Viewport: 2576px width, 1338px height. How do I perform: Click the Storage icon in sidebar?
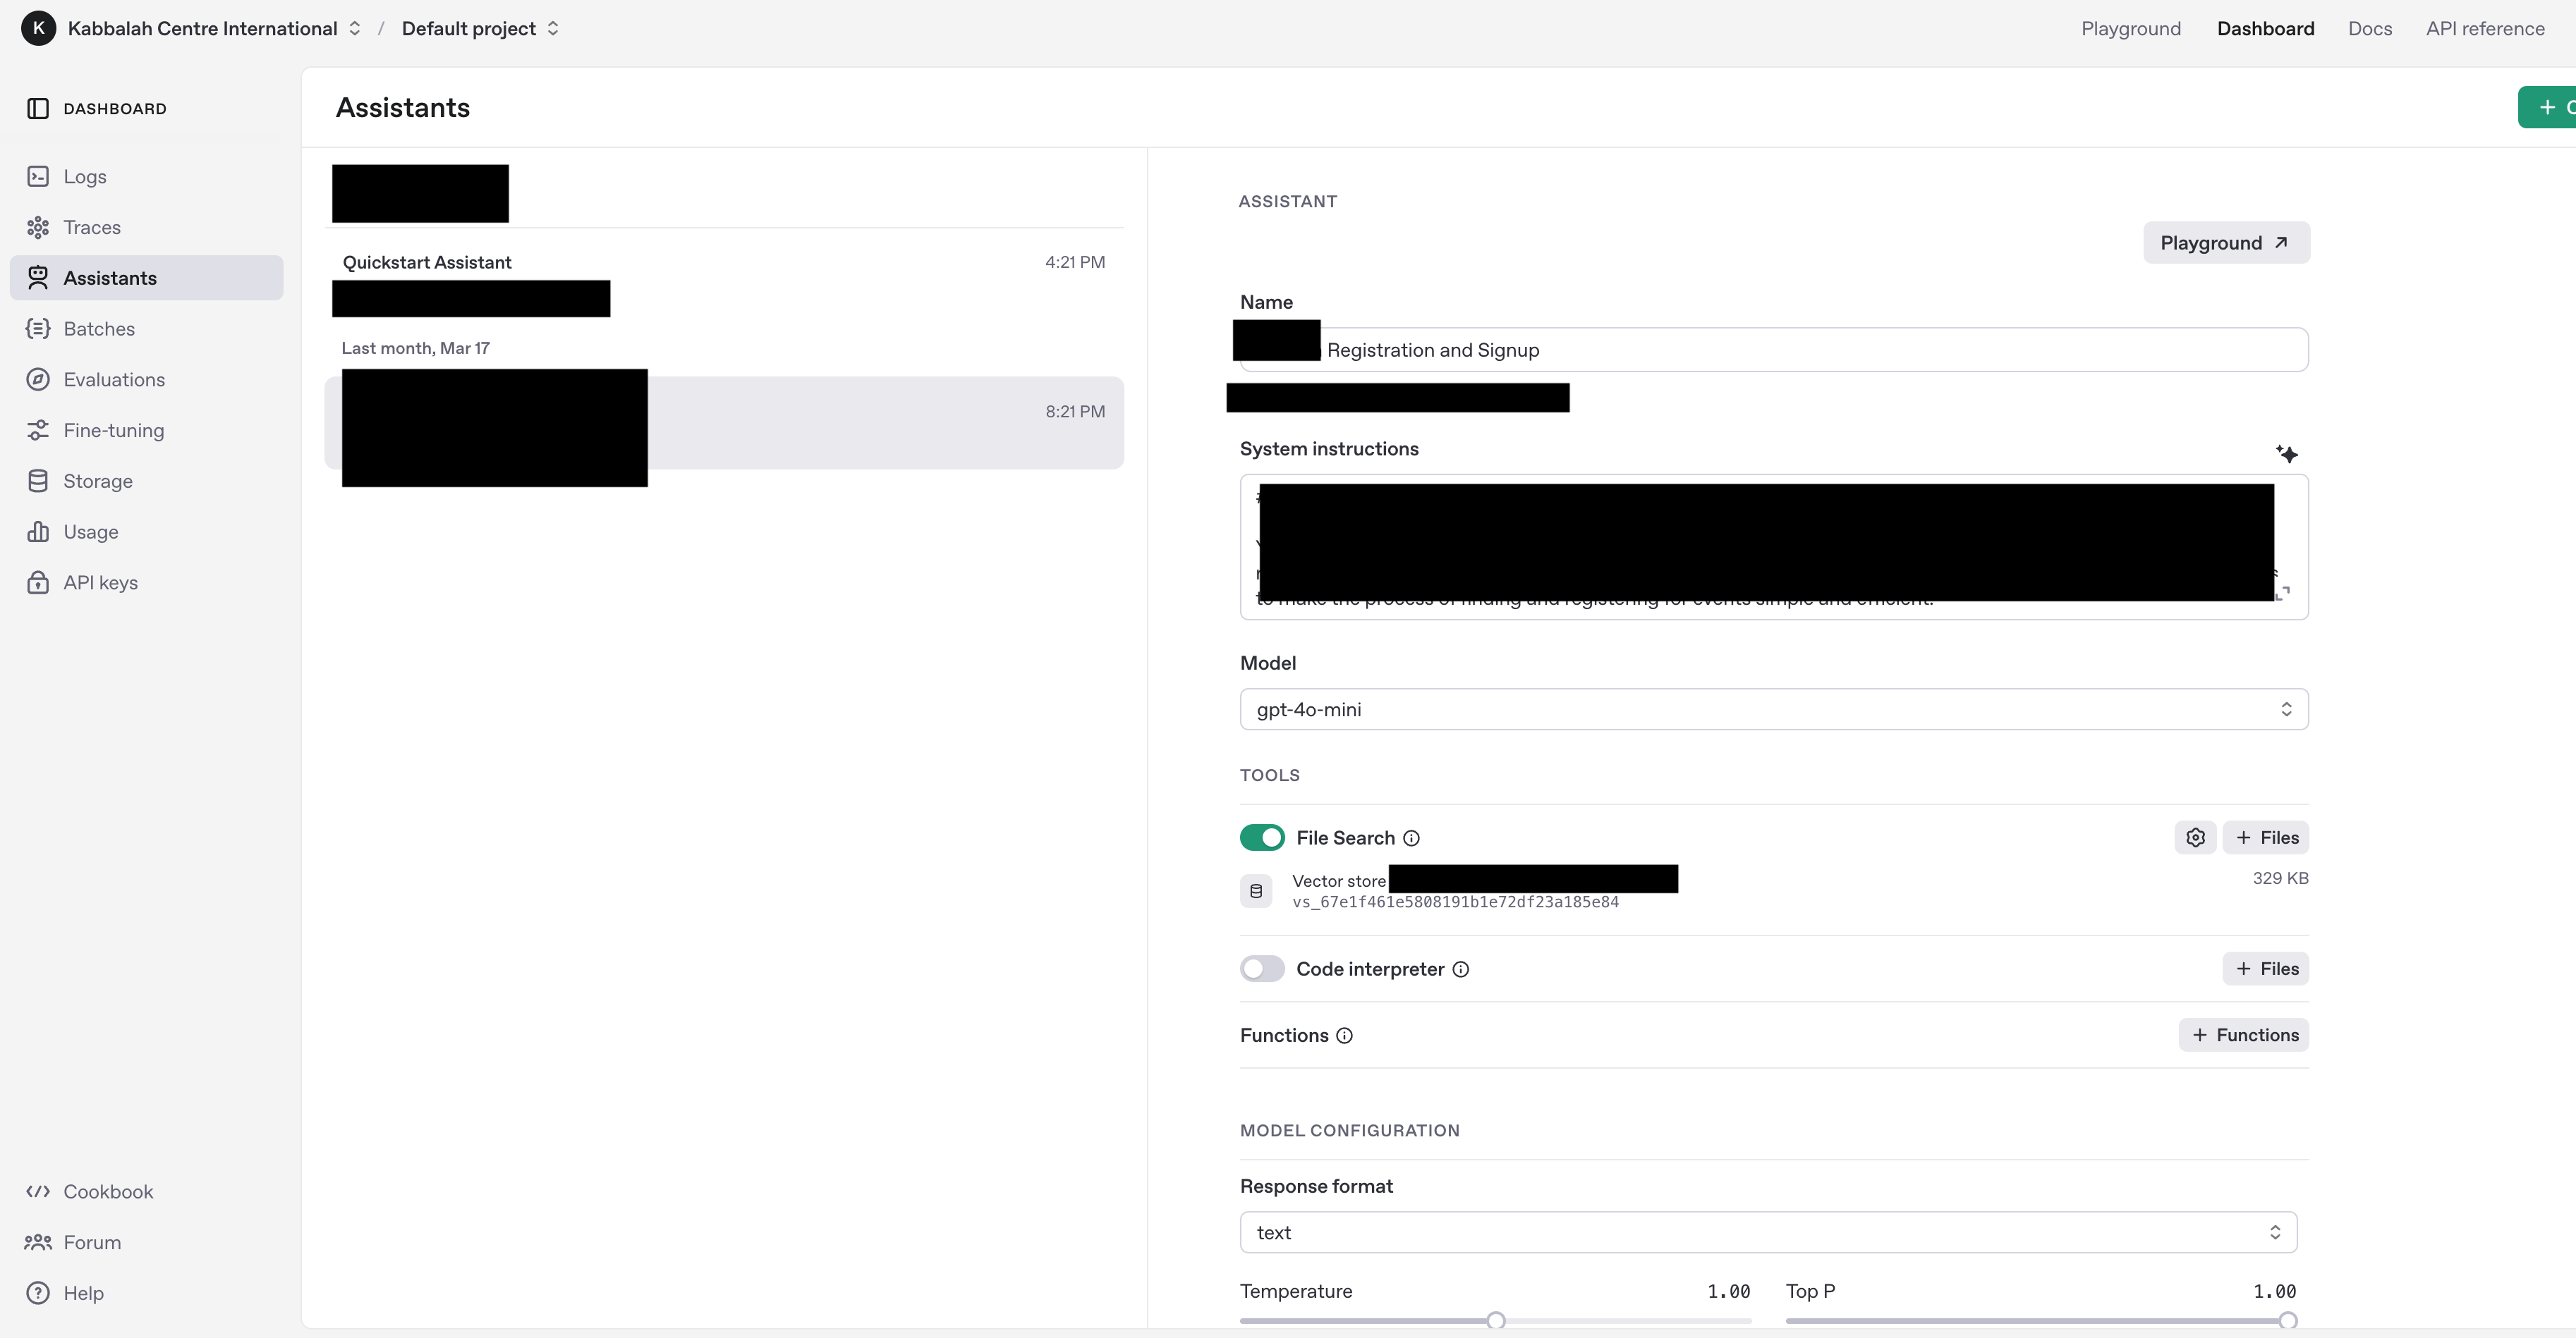pos(38,481)
